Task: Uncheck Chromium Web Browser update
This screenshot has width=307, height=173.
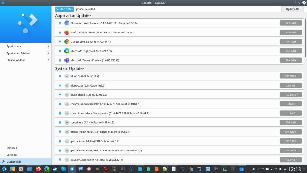Action: 60,23
